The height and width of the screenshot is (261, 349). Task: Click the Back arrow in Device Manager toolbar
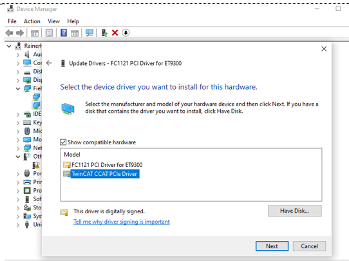[9, 33]
